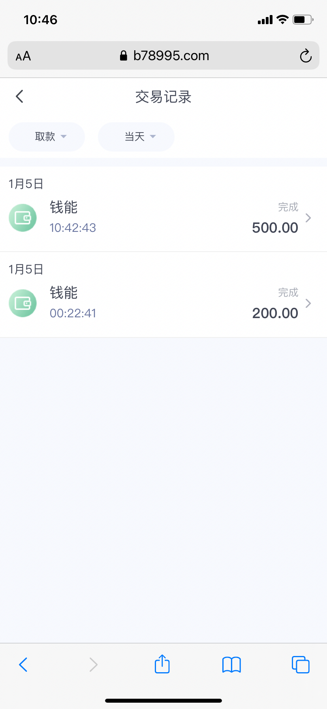Open the Safari share sheet icon
The width and height of the screenshot is (327, 709).
(x=162, y=664)
